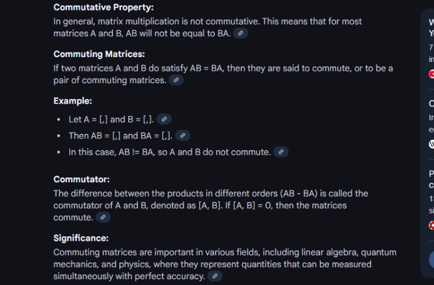This screenshot has height=285, width=434.
Task: Open the citation chip ending the Commutator paragraph
Action: point(103,218)
